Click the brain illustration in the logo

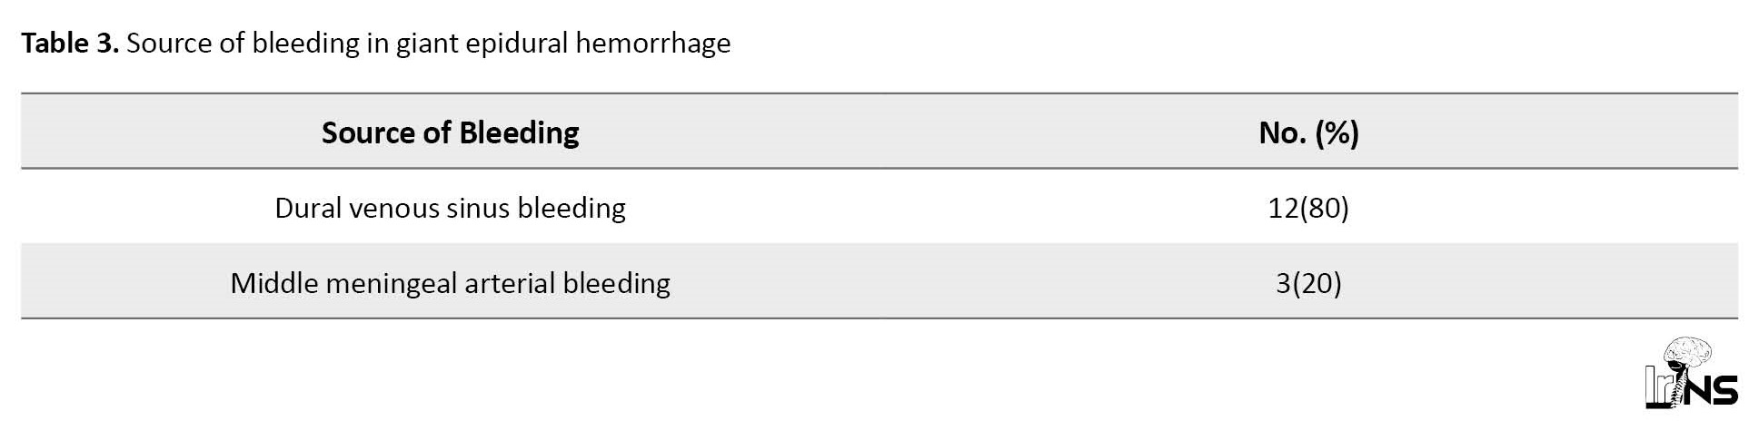point(1688,353)
